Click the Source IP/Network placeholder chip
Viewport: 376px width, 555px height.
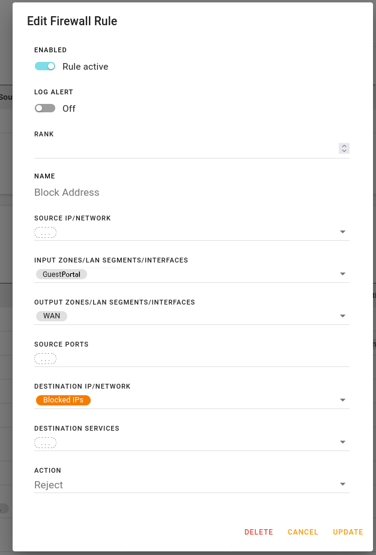45,232
